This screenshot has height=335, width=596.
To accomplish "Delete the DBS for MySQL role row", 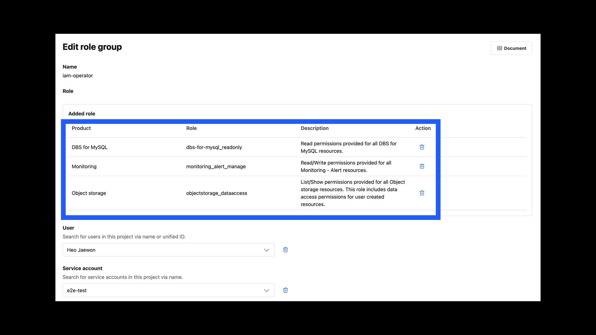I will pos(422,147).
